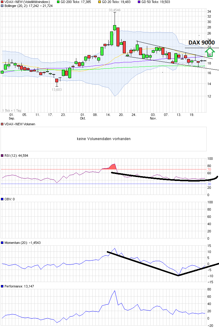Click the red VDAX-NEW legend color swatch
The width and height of the screenshot is (219, 328).
click(x=2, y=2)
